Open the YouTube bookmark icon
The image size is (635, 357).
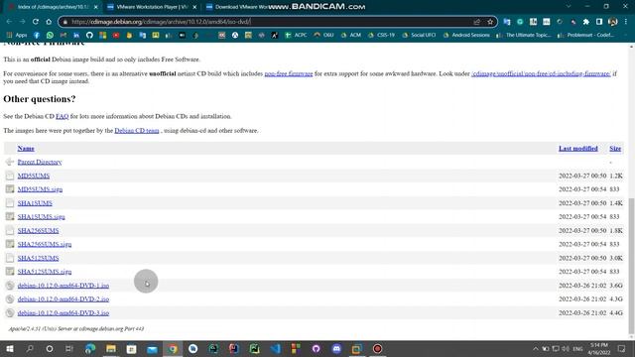116,36
